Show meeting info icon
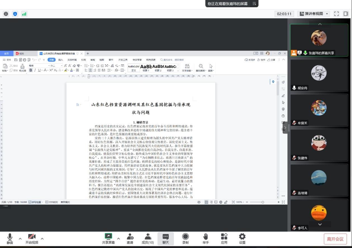 tap(6, 14)
